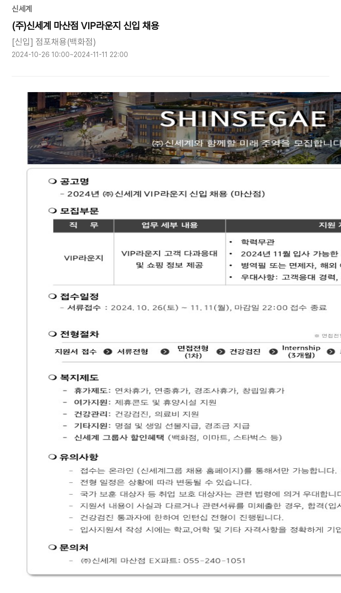
Task: Click the 직 무 table header
Action: 83,225
